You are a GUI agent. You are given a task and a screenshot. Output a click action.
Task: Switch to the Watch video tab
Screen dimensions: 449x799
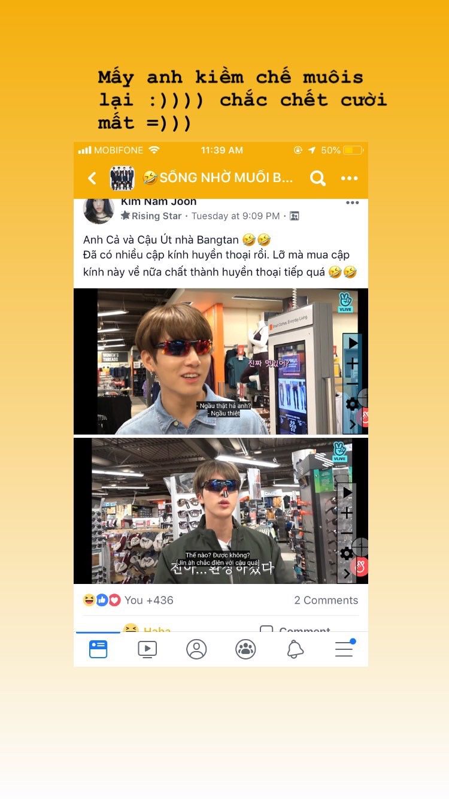[x=147, y=649]
